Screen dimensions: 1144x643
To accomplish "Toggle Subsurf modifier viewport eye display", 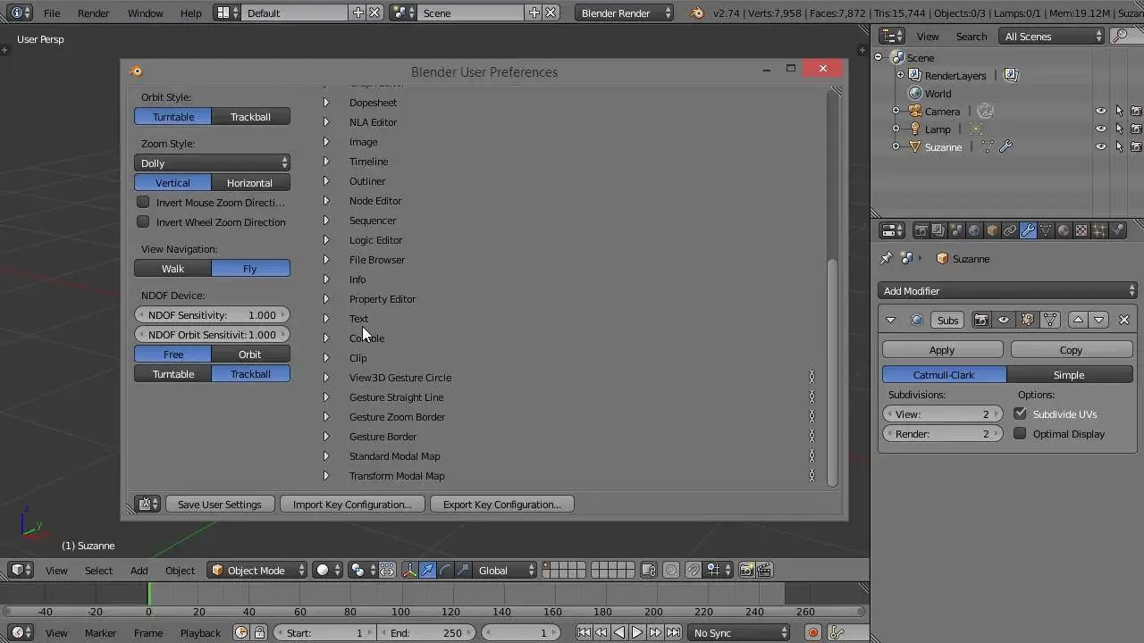I will click(x=1004, y=320).
